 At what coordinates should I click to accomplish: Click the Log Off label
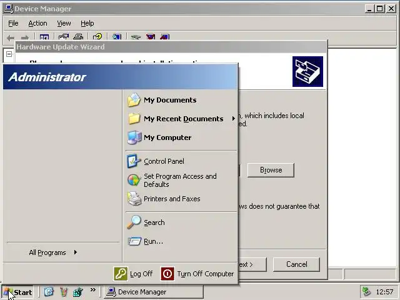(141, 274)
